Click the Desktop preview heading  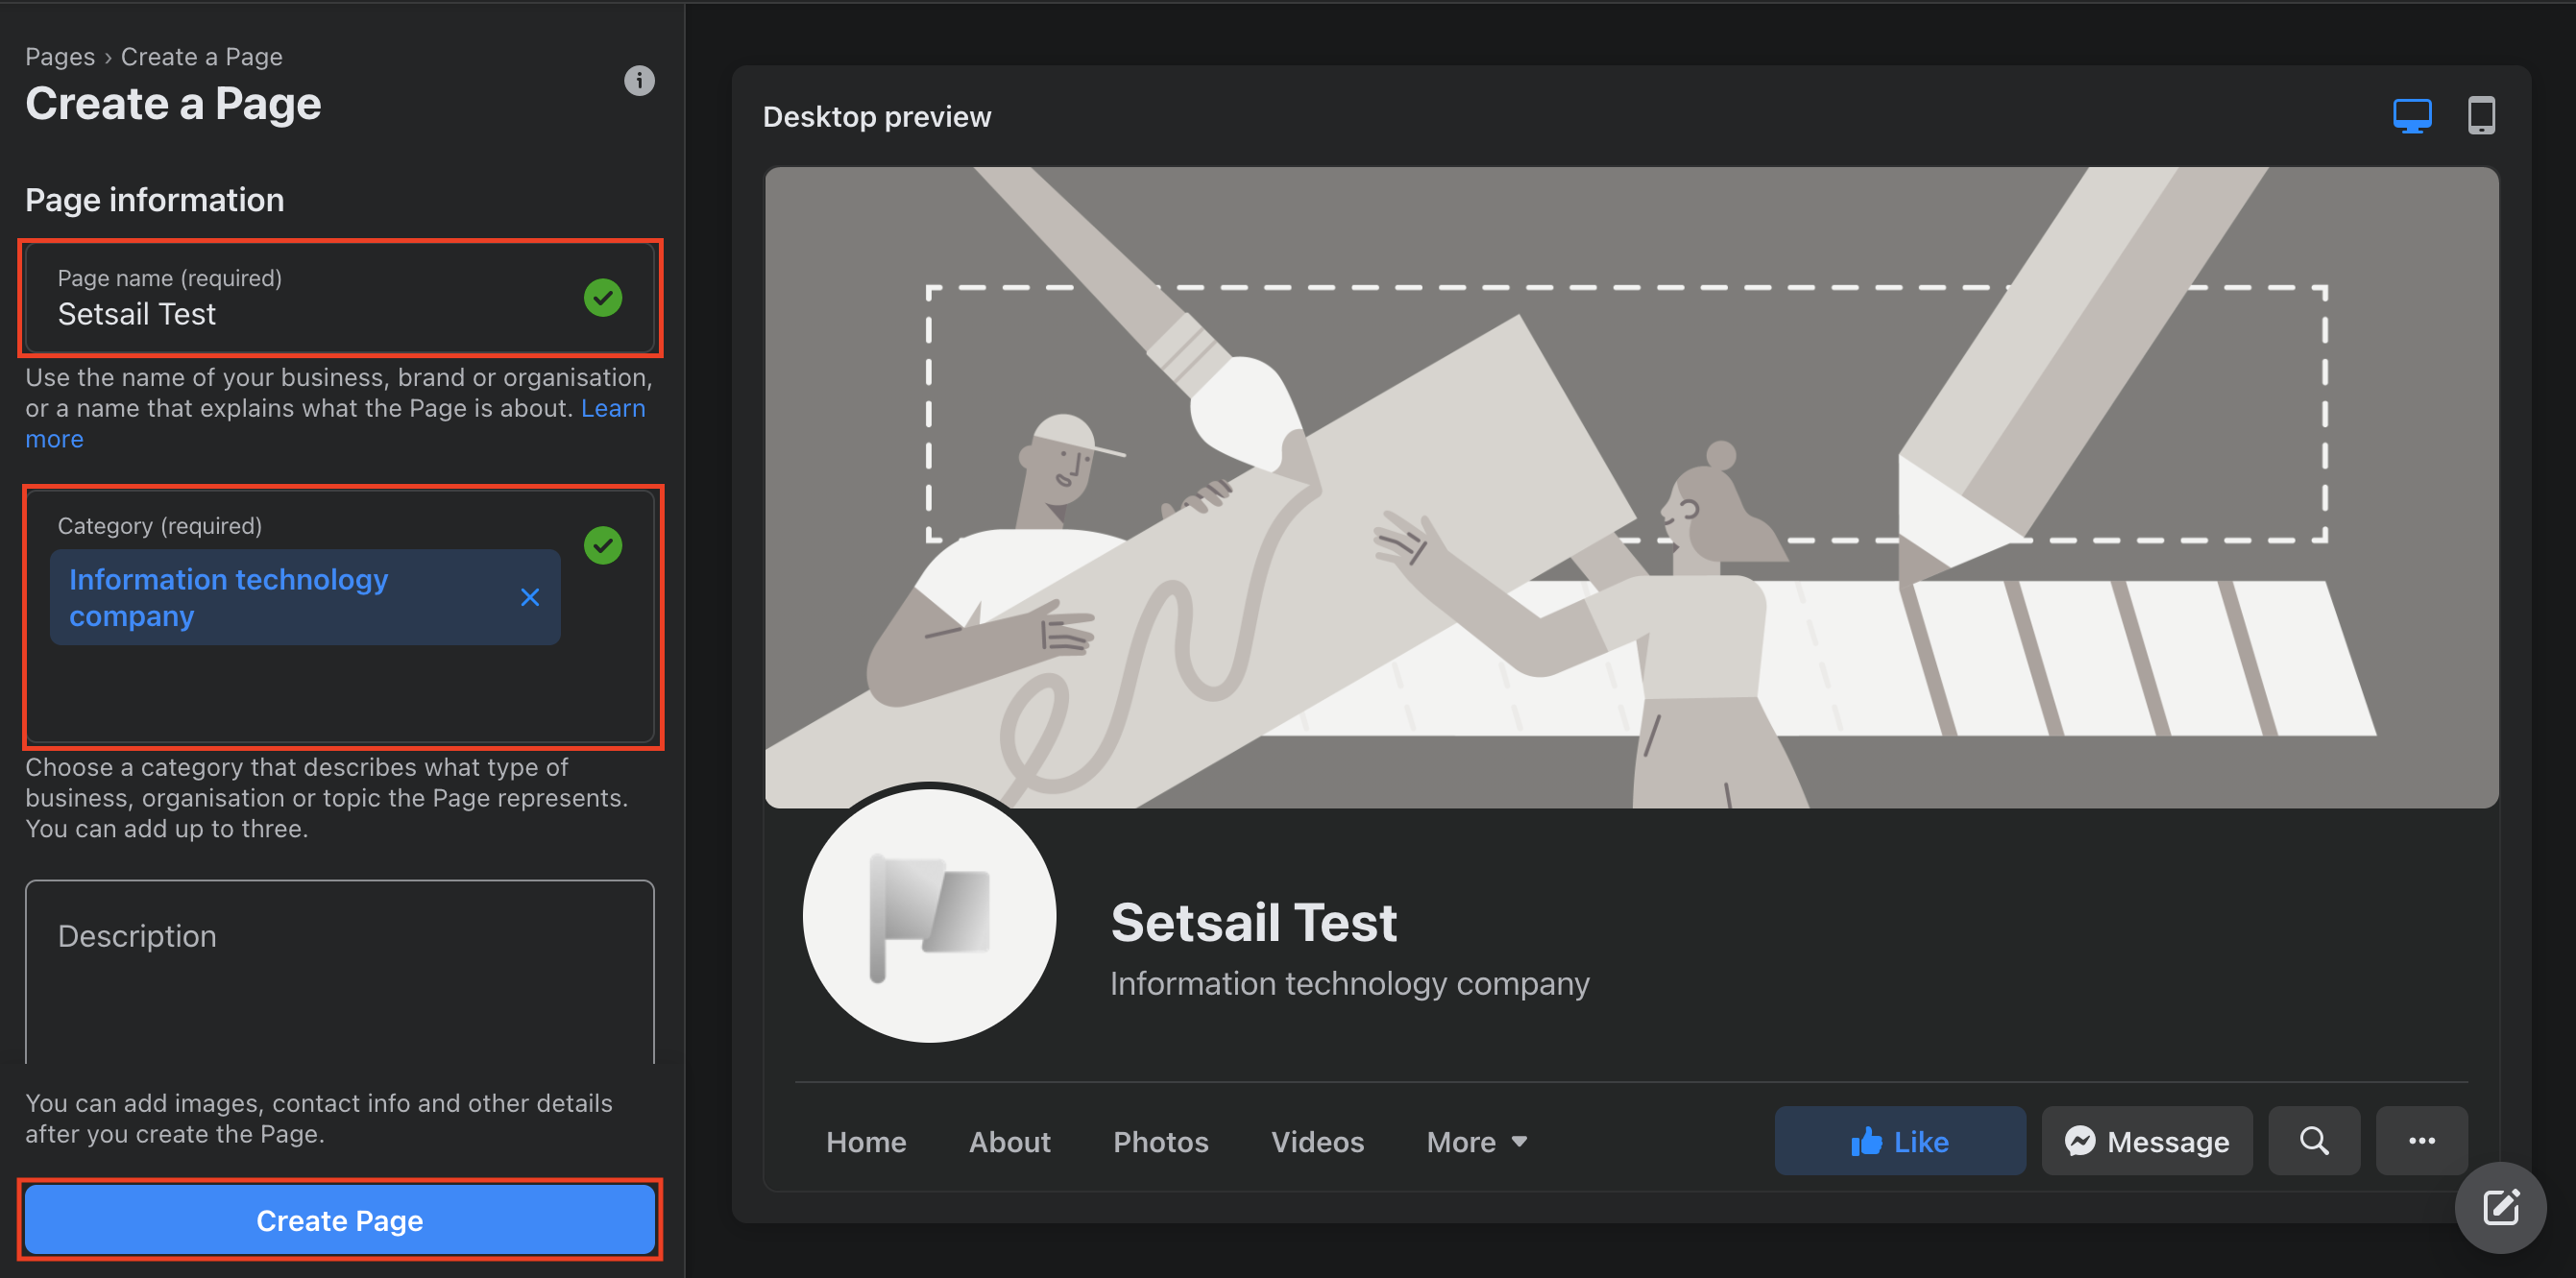[877, 117]
